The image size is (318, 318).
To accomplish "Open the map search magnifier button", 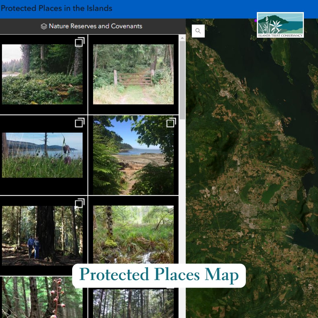I will 198,31.
